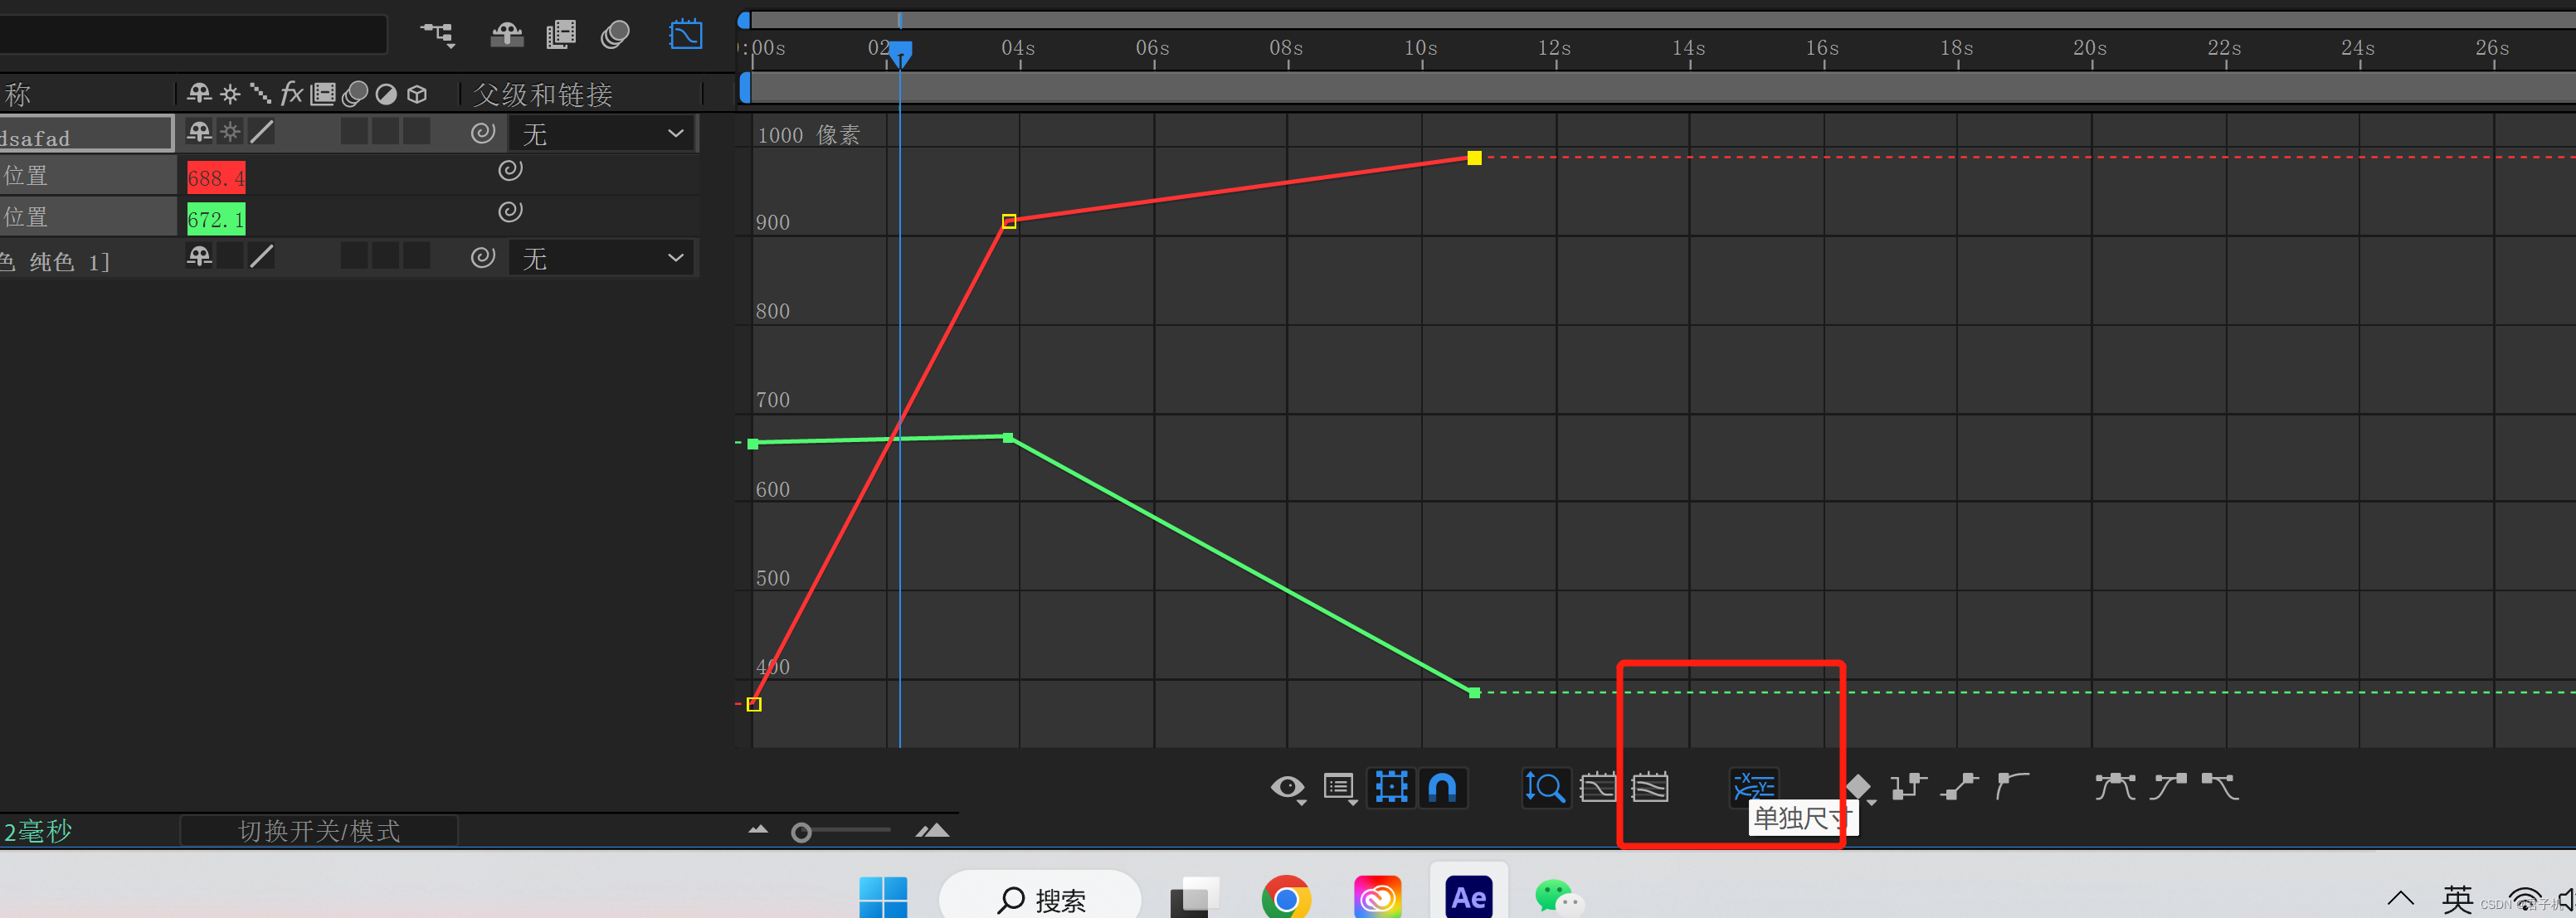Click Fit selection to view icon

[x=1598, y=787]
